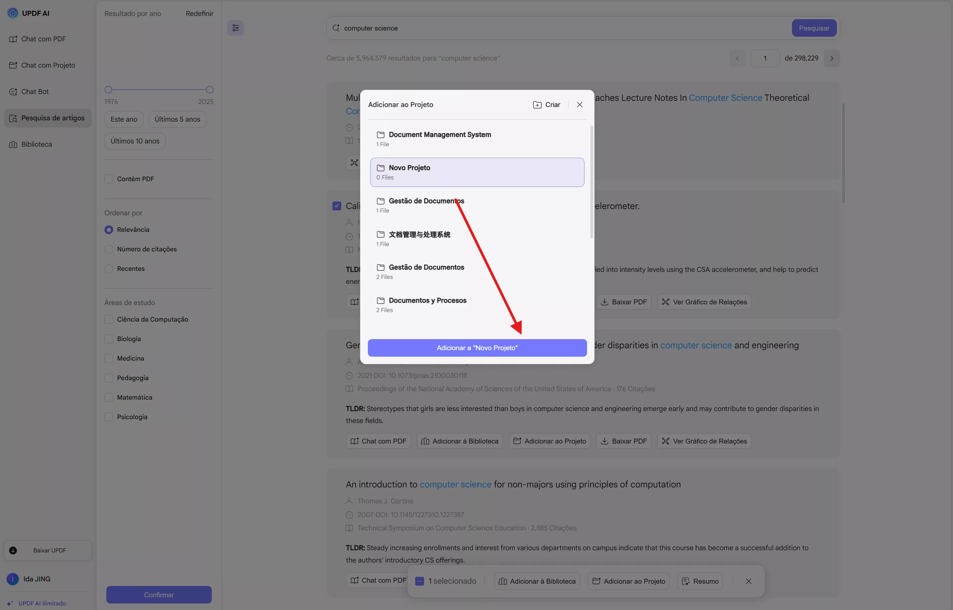Screen dimensions: 953x610
Task: Open An introduction to computer science article title
Action: [x=513, y=484]
